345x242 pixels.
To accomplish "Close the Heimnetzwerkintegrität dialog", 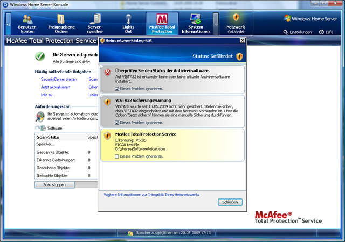I will [242, 40].
